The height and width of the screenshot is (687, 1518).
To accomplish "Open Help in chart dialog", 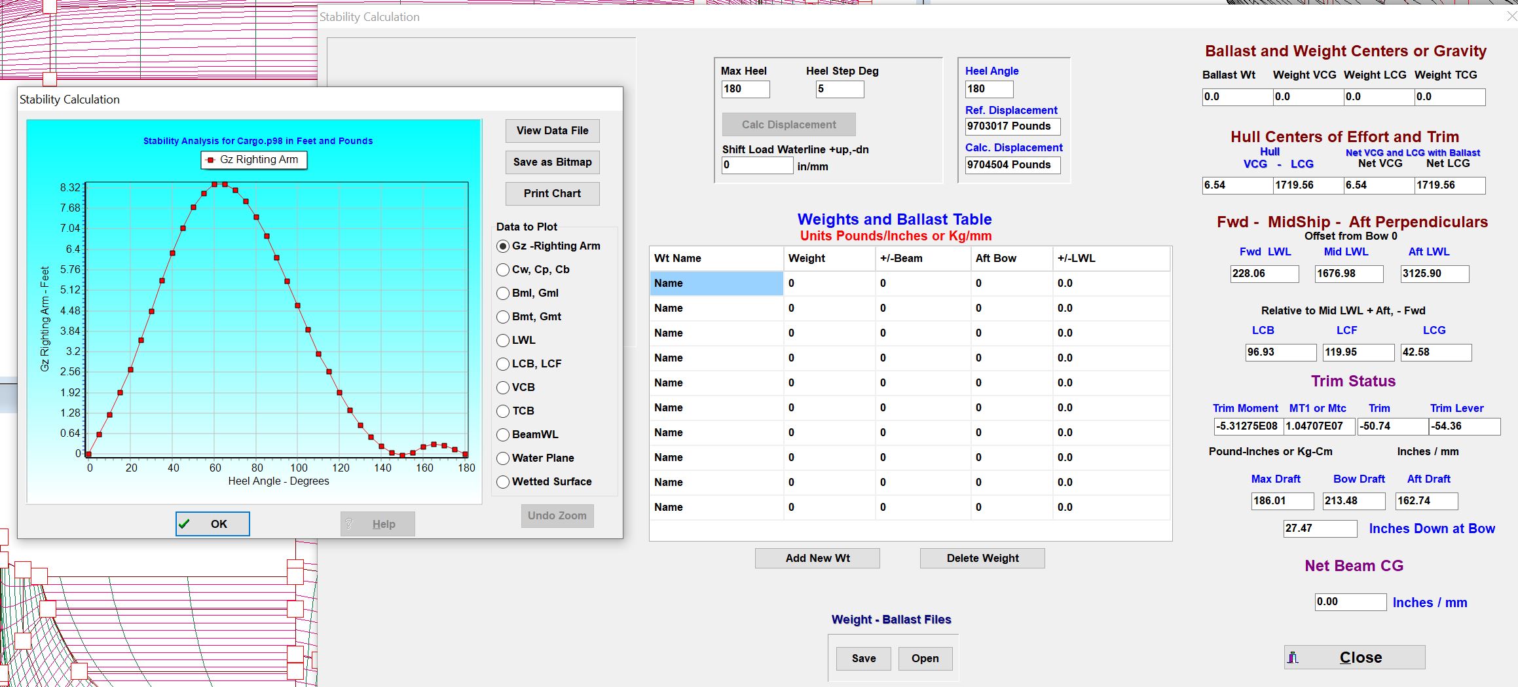I will click(377, 524).
